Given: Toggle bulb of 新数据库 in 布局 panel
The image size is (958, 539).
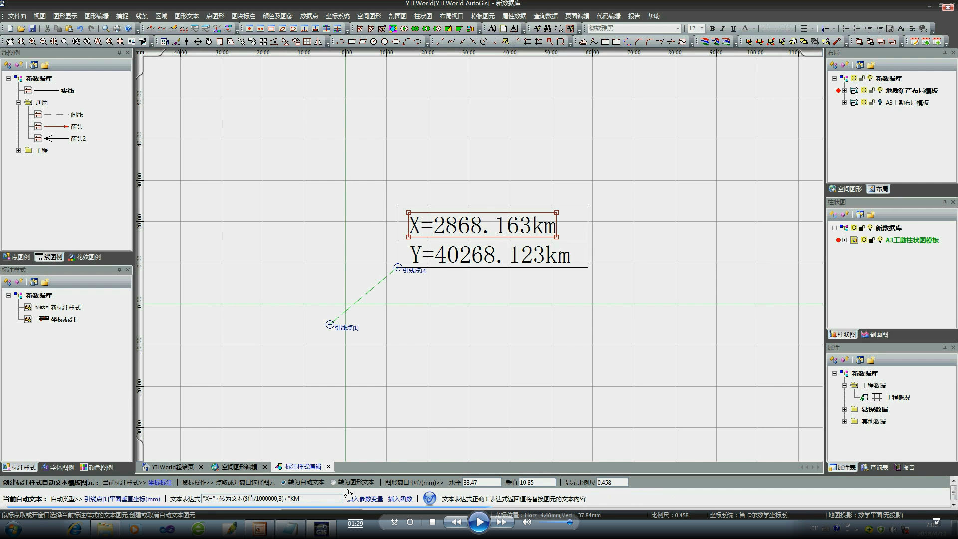Looking at the screenshot, I should point(870,78).
